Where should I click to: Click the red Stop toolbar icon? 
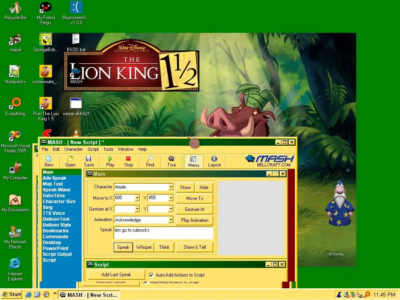tap(129, 161)
